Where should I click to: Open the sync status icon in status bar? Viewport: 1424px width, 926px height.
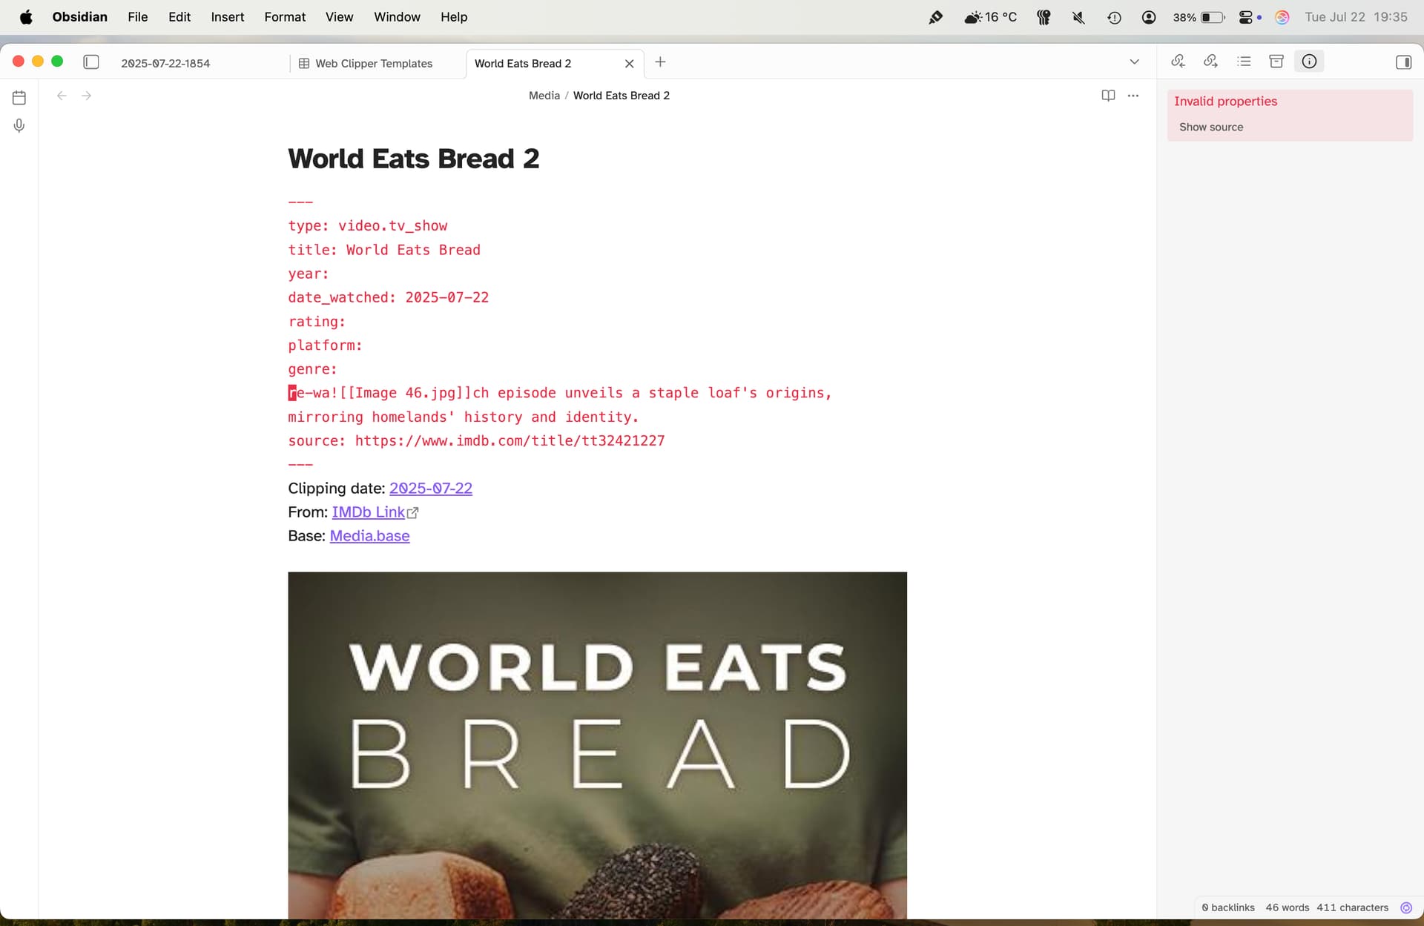pyautogui.click(x=1406, y=907)
